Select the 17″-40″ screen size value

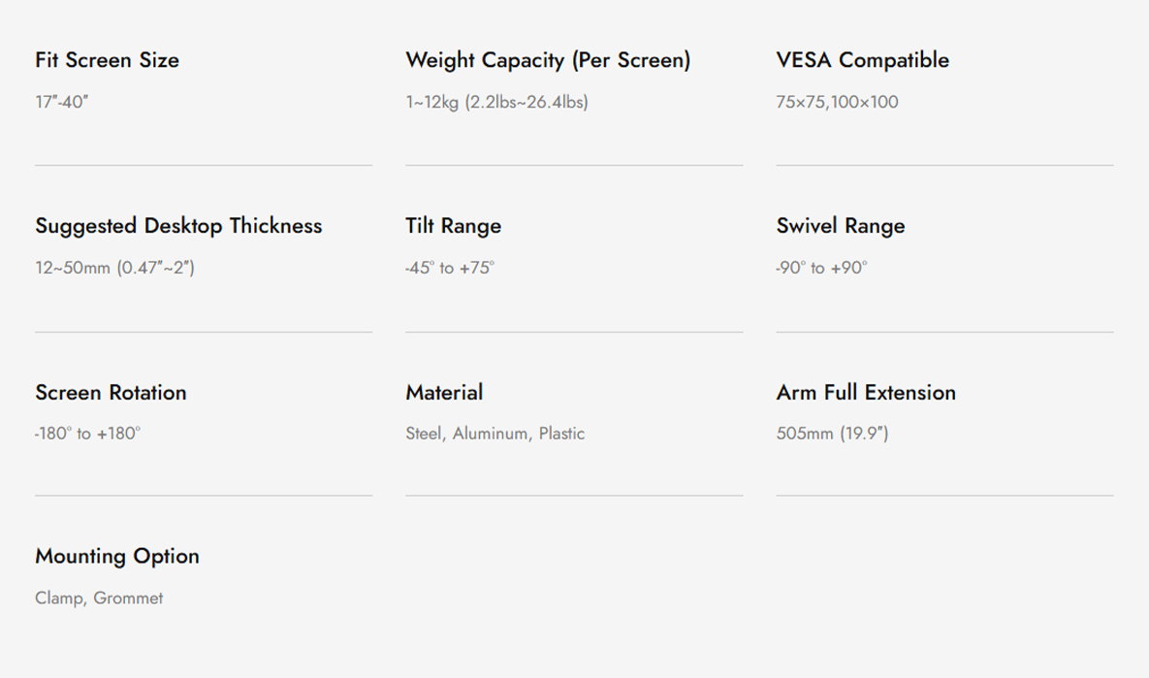pyautogui.click(x=61, y=102)
